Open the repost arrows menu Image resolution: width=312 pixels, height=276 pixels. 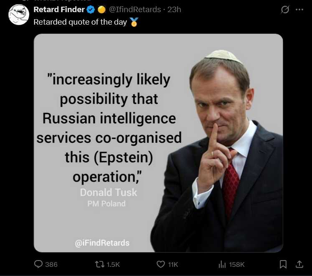coord(99,264)
